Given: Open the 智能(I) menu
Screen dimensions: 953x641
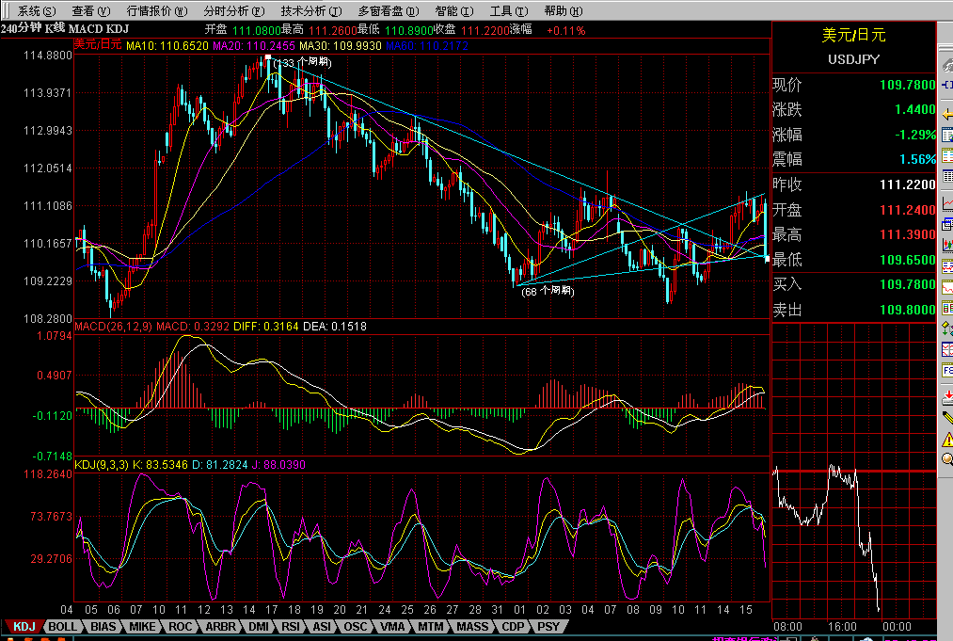Looking at the screenshot, I should [454, 11].
